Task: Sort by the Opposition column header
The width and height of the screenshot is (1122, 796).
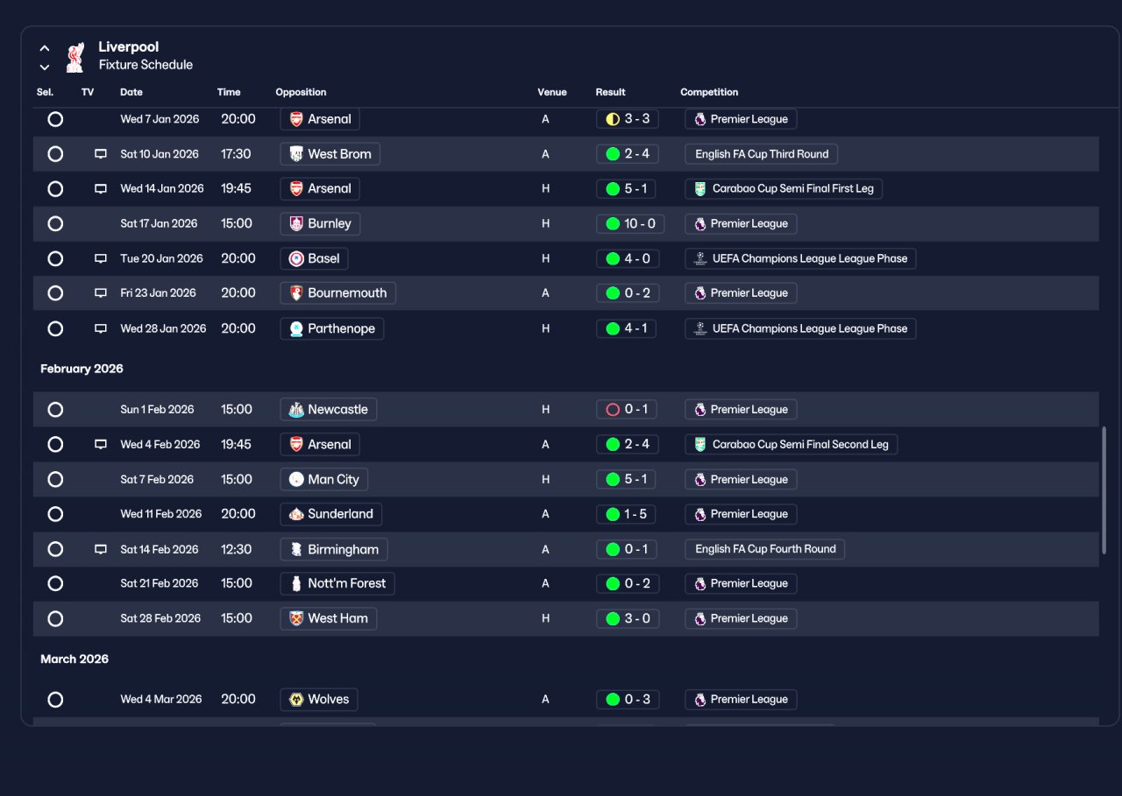Action: click(x=301, y=92)
